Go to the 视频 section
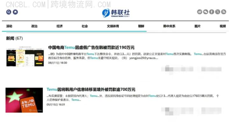The height and width of the screenshot is (126, 236). 223,26
